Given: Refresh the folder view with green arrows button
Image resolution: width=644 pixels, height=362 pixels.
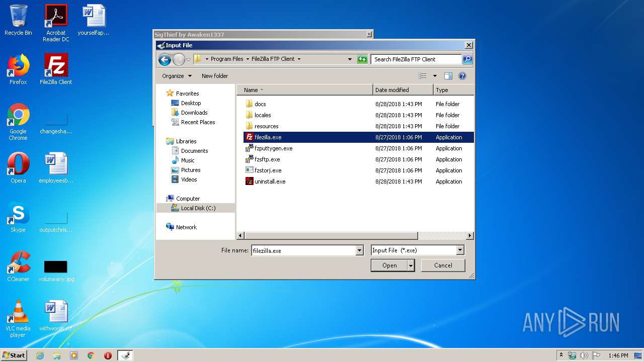Looking at the screenshot, I should [x=362, y=59].
